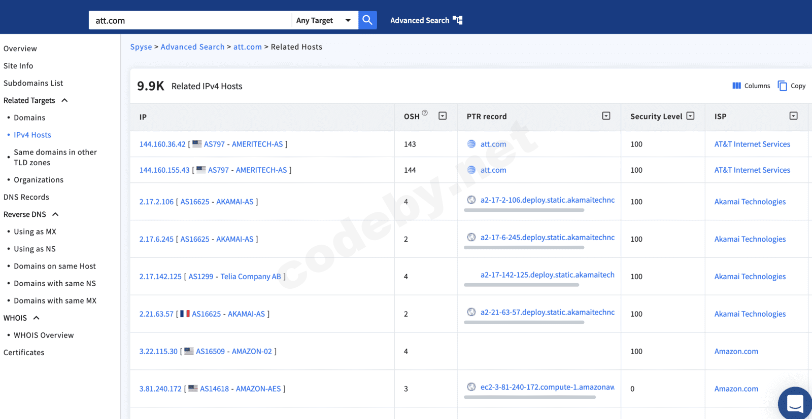Image resolution: width=812 pixels, height=419 pixels.
Task: Copy table using the Copy icon
Action: [782, 86]
